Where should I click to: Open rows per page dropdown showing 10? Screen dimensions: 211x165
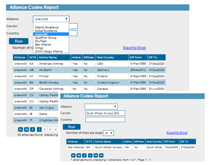108,133
